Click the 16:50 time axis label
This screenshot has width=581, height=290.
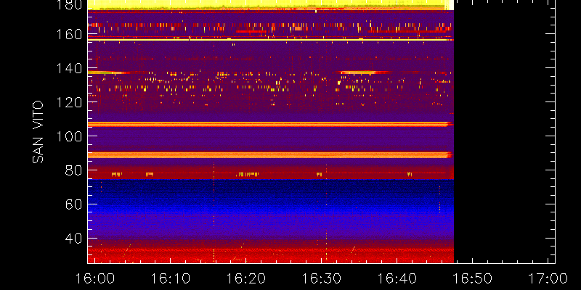point(473,278)
